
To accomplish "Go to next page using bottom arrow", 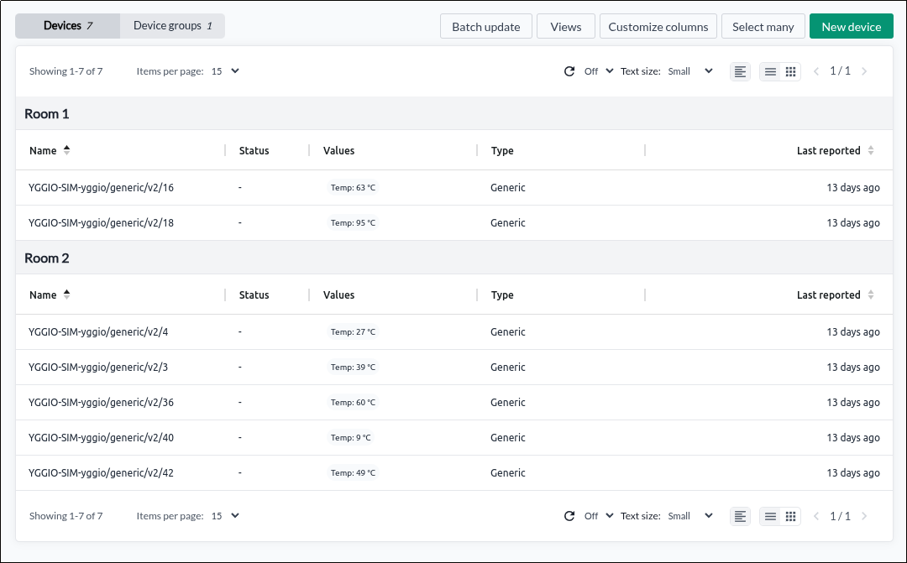I will (x=864, y=516).
